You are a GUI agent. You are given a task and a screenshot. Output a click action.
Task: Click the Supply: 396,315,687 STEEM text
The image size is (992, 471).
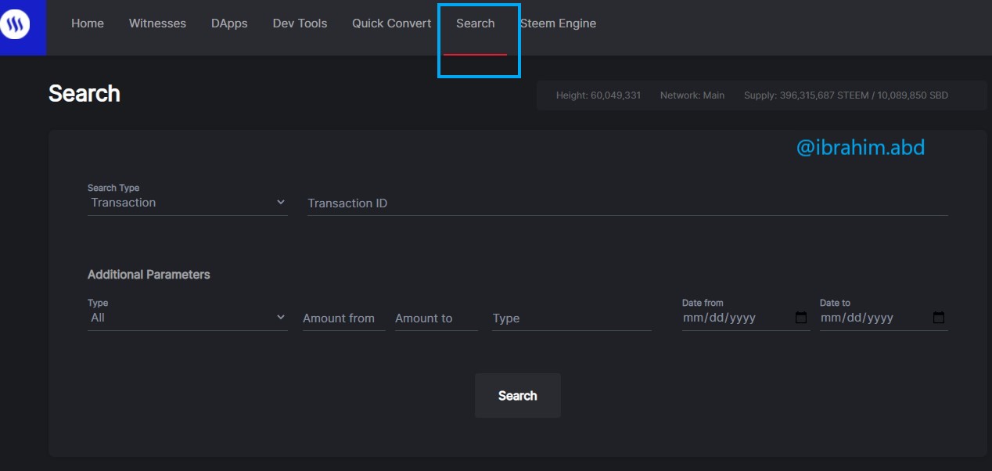[x=846, y=95]
